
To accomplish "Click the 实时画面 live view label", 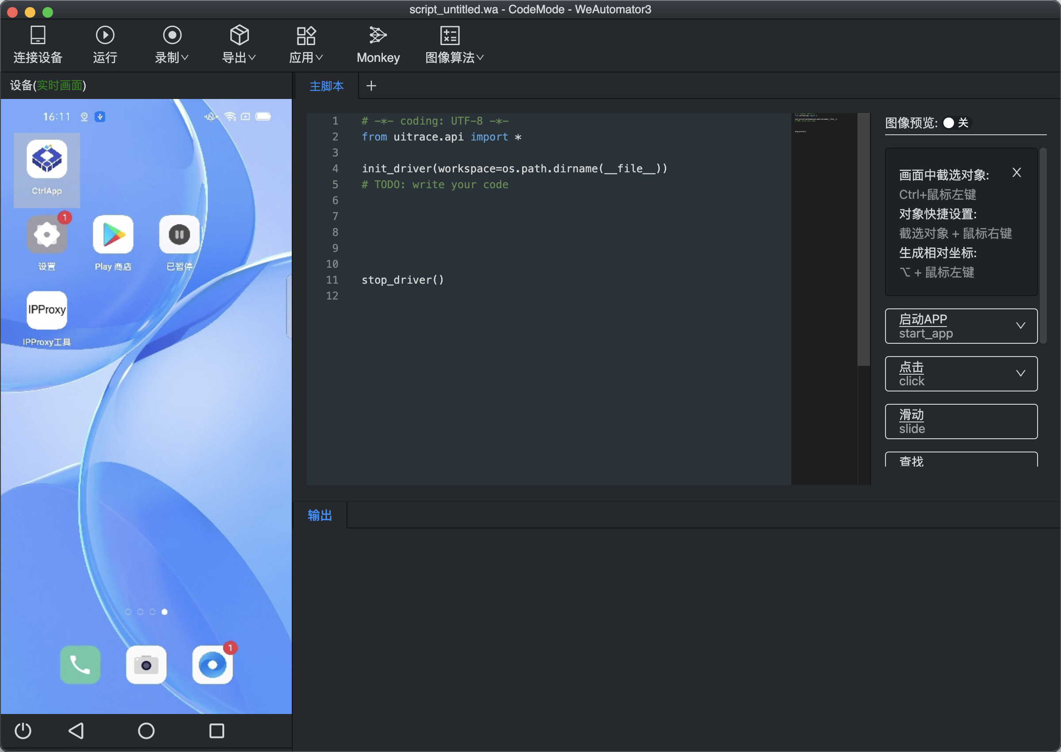I will click(x=59, y=85).
